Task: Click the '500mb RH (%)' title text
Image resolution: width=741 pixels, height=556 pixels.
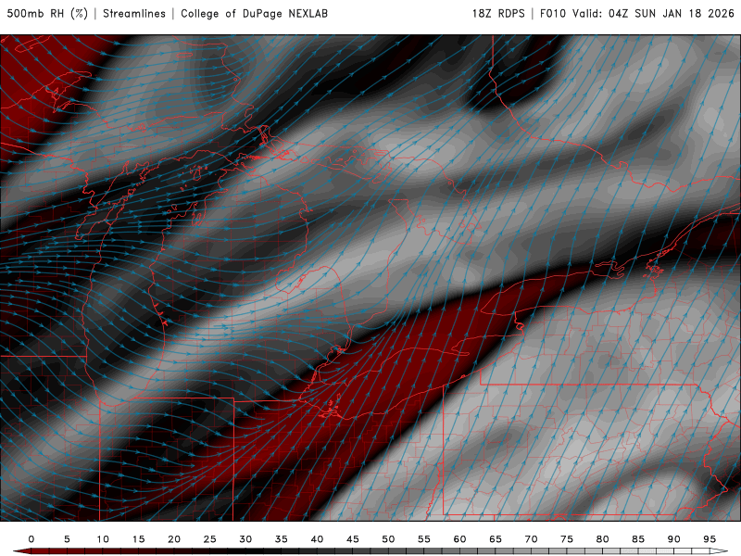Action: [47, 14]
